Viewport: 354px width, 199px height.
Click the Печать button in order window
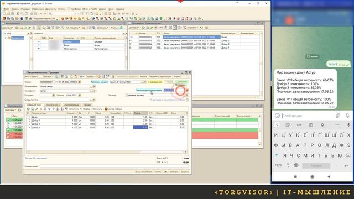click(158, 172)
